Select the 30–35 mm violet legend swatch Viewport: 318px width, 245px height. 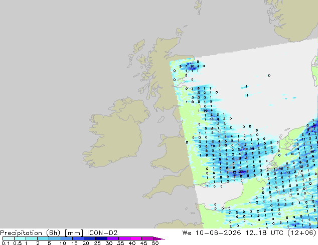click(113, 238)
